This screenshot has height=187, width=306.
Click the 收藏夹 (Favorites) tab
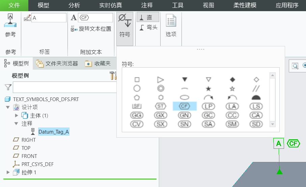pyautogui.click(x=98, y=64)
